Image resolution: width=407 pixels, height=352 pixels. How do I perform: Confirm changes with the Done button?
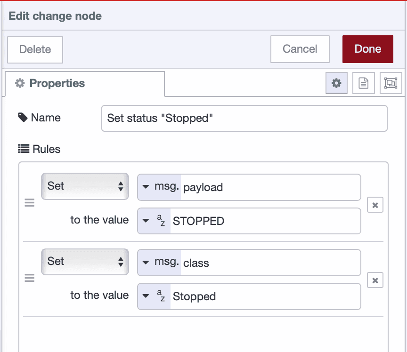coord(367,49)
